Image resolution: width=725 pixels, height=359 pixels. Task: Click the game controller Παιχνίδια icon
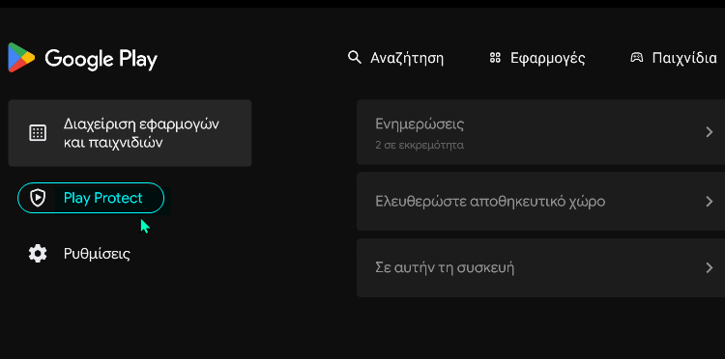click(637, 58)
